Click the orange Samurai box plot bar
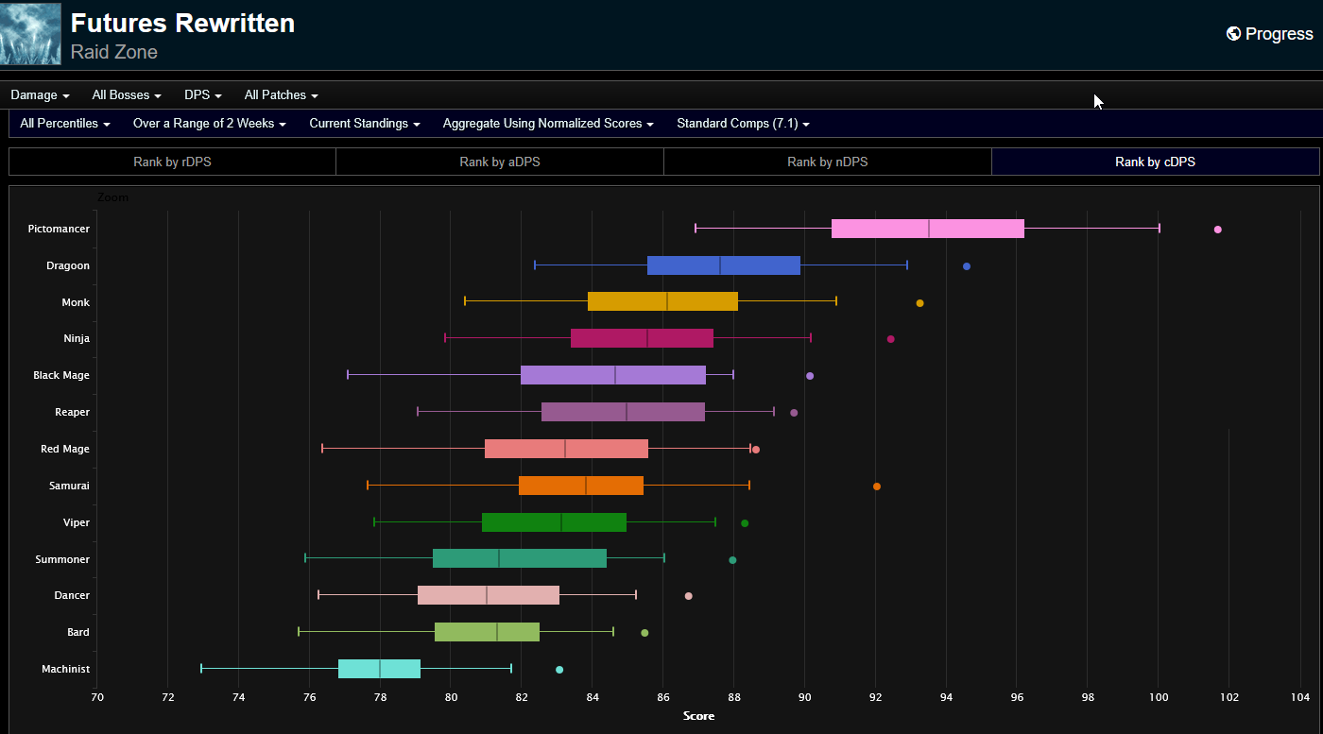The height and width of the screenshot is (734, 1323). [x=581, y=486]
